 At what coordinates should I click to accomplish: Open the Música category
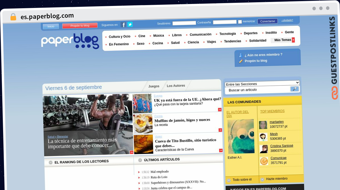click(x=159, y=35)
